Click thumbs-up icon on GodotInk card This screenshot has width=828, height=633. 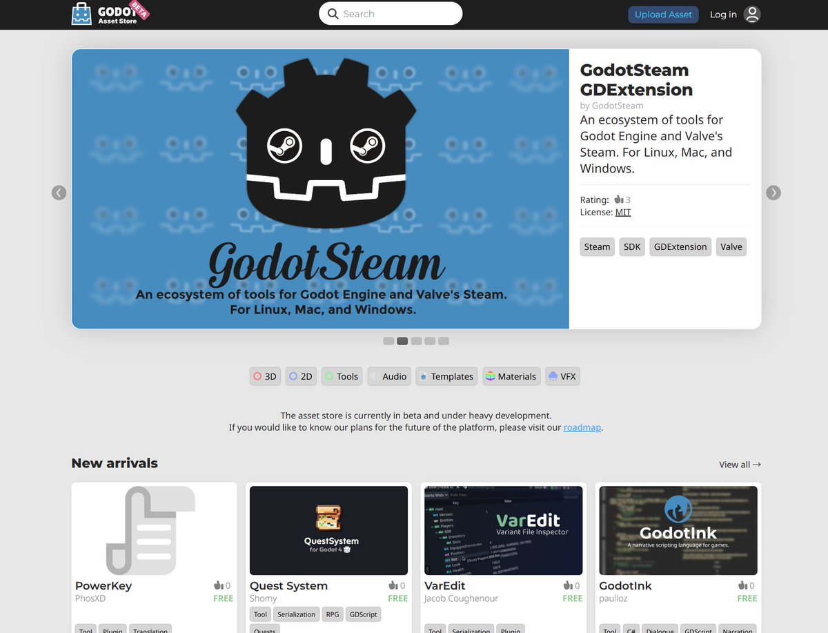pos(743,585)
